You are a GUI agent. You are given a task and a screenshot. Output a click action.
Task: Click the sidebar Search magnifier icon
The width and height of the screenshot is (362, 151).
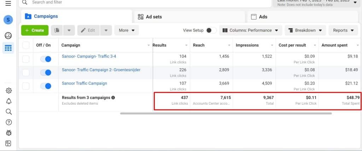pyautogui.click(x=8, y=112)
